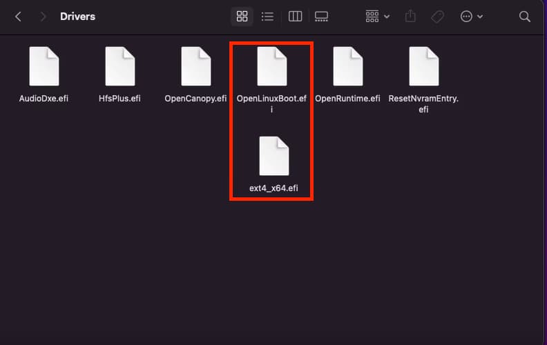The height and width of the screenshot is (345, 547).
Task: Open the ellipsis action menu
Action: coord(471,17)
